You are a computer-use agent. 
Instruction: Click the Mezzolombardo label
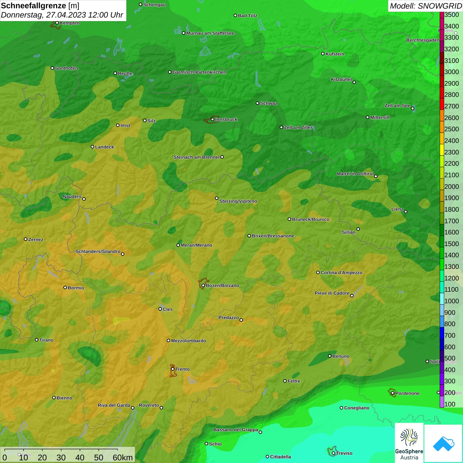(x=189, y=341)
